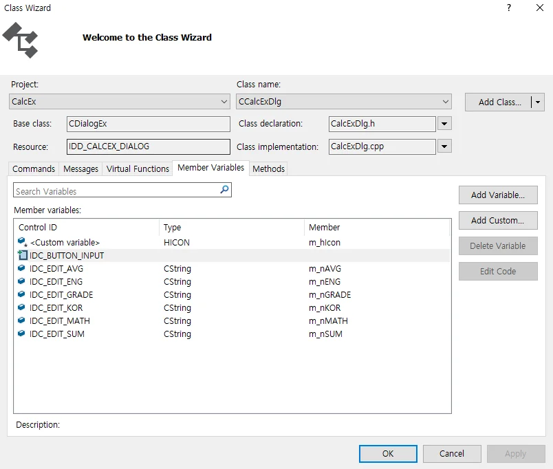Confirm with the OK button
Viewport: 553px width, 469px height.
point(388,453)
